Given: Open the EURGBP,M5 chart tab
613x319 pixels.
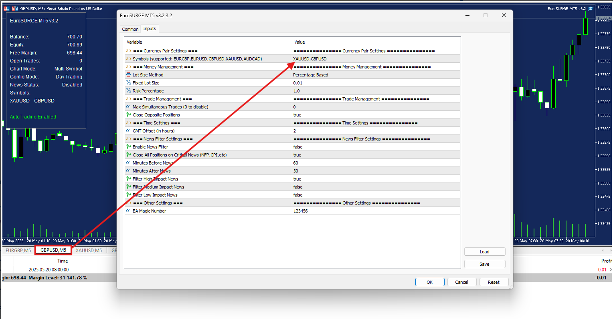Looking at the screenshot, I should (18, 251).
